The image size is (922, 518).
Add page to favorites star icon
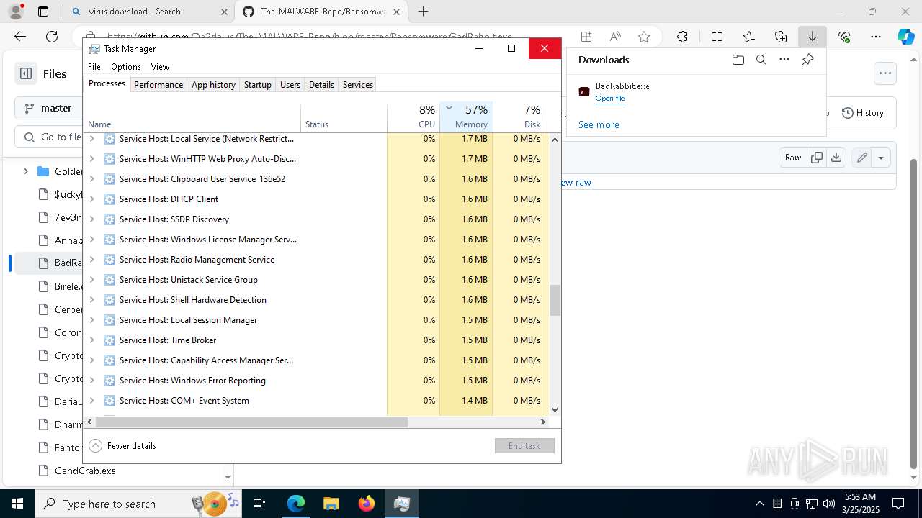pos(644,37)
